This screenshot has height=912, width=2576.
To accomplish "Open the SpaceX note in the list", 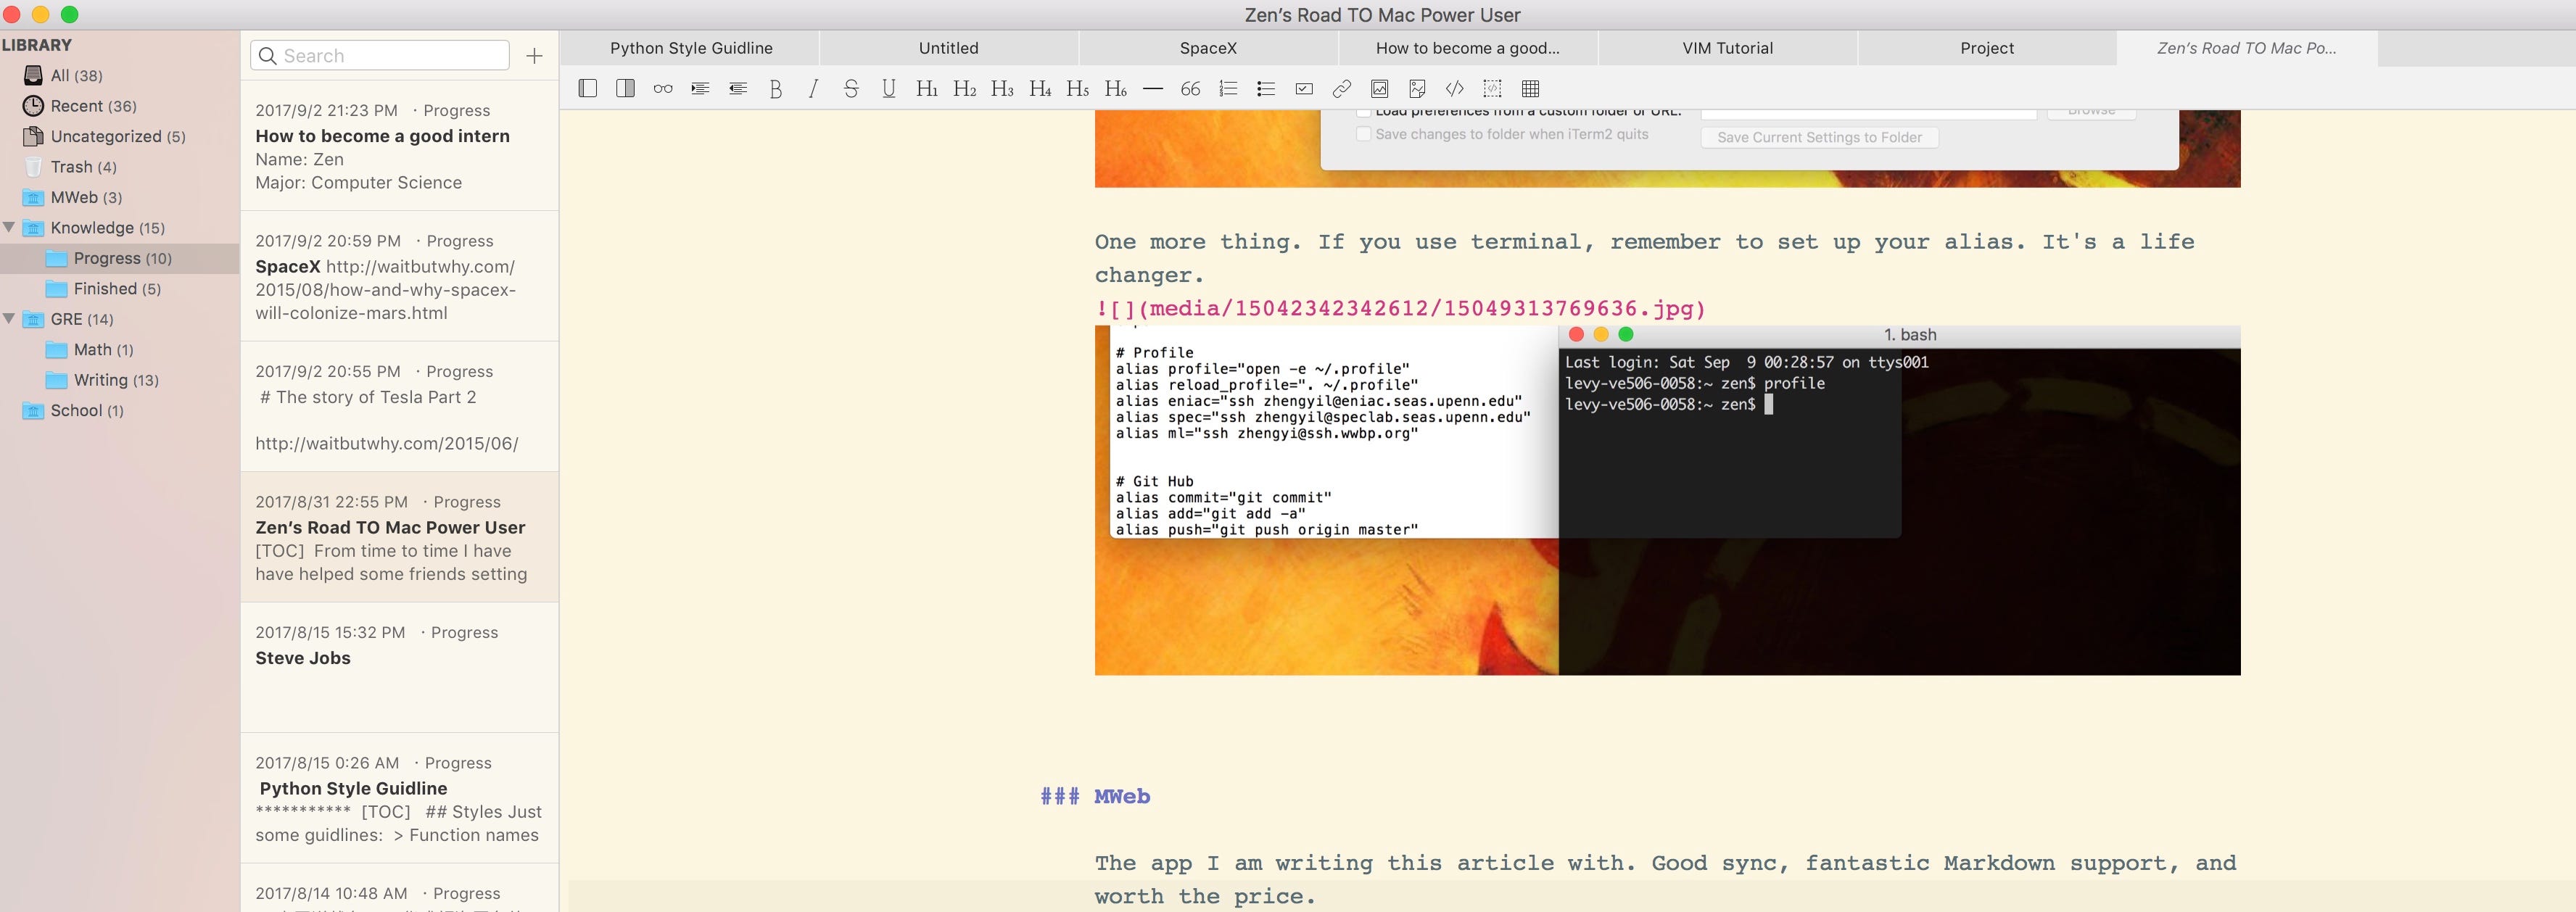I will point(399,276).
